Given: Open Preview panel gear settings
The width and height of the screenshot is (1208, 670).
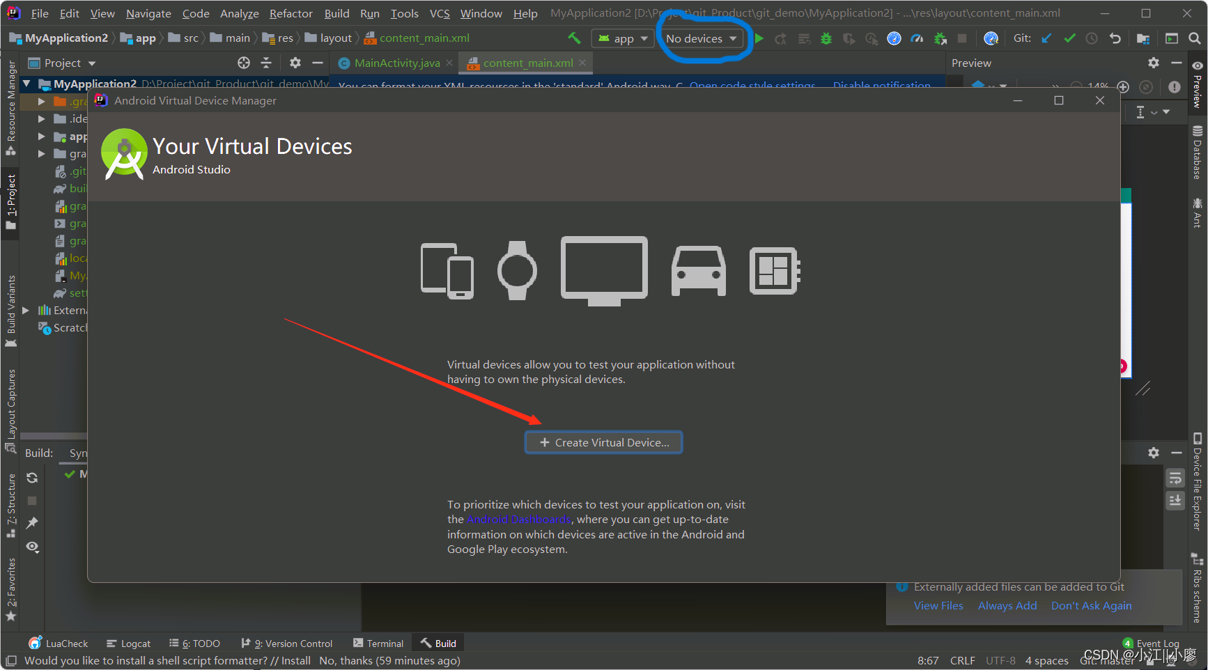Looking at the screenshot, I should [1154, 63].
